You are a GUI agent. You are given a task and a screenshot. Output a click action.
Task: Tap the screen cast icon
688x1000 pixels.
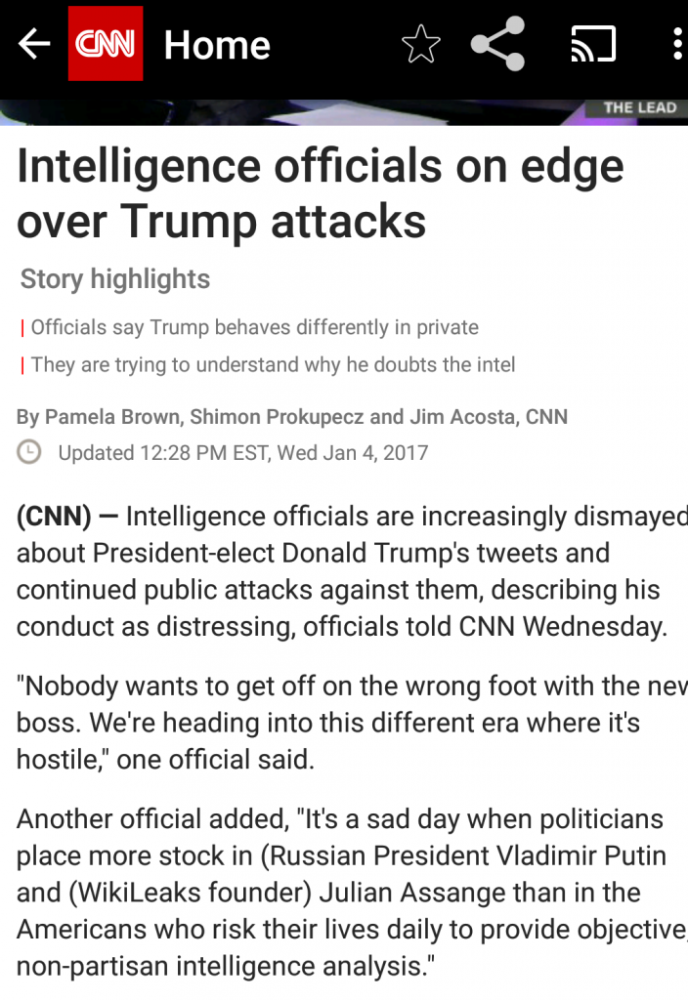(593, 44)
